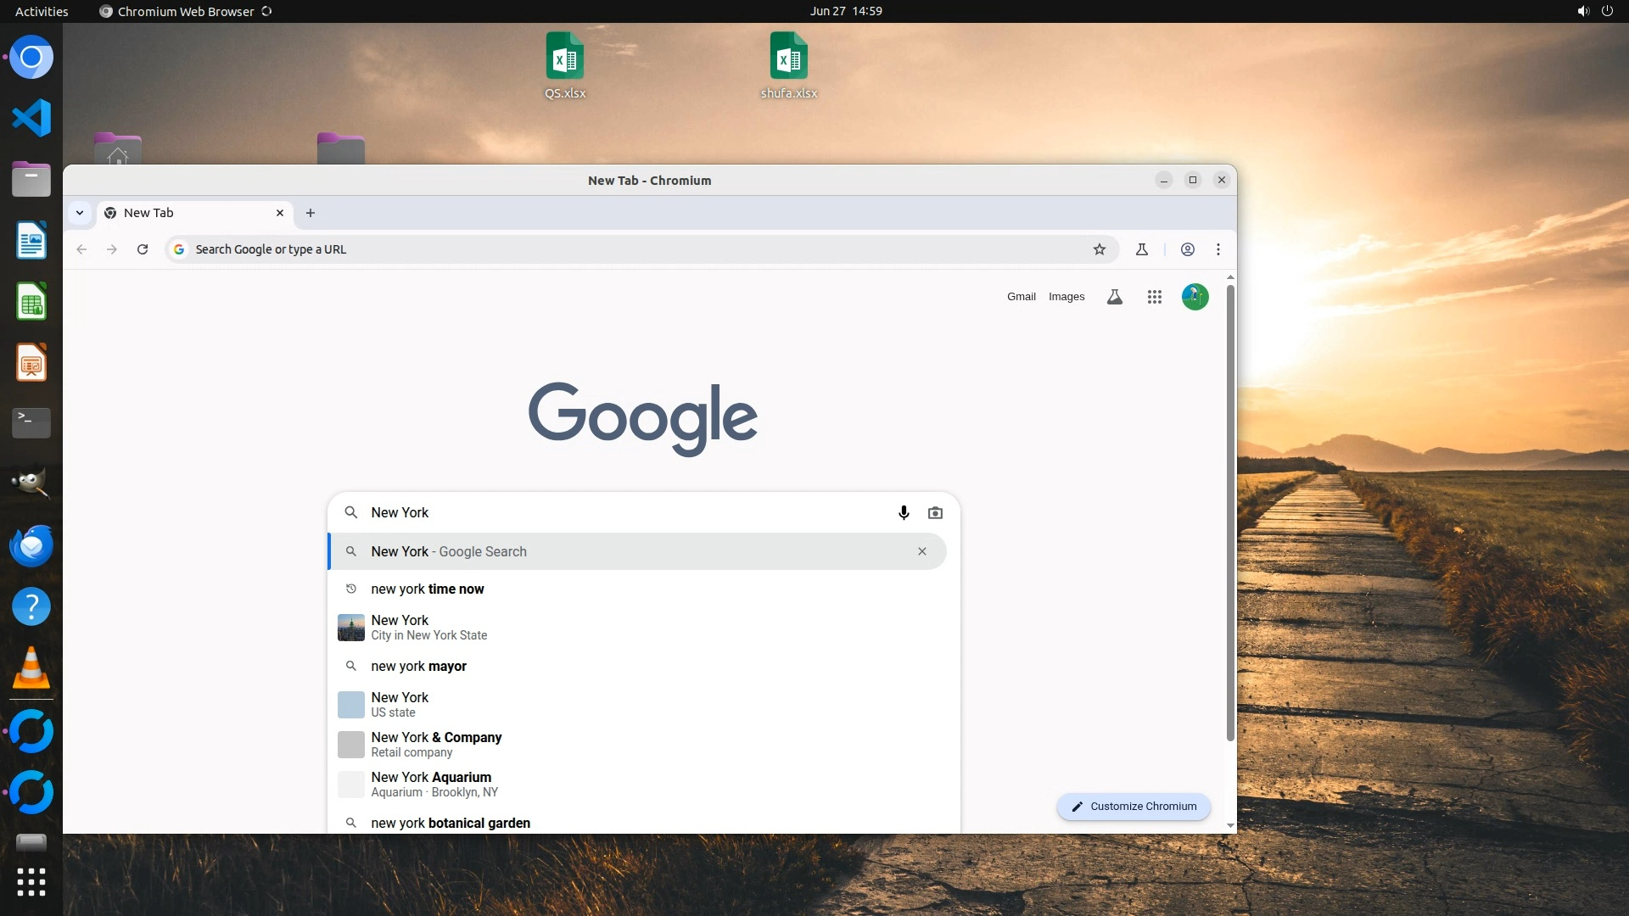Open a new tab with plus button

311,213
